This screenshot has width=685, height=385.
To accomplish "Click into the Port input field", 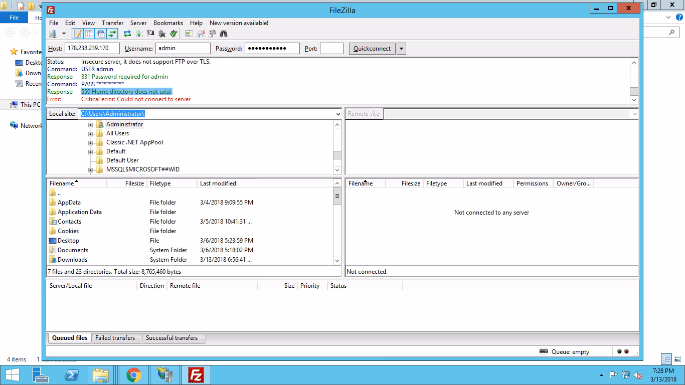I will (331, 49).
